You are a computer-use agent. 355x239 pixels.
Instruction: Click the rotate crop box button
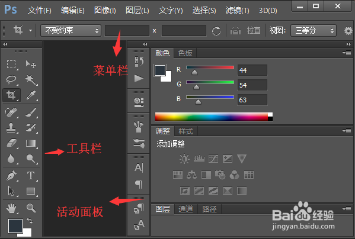pos(216,31)
